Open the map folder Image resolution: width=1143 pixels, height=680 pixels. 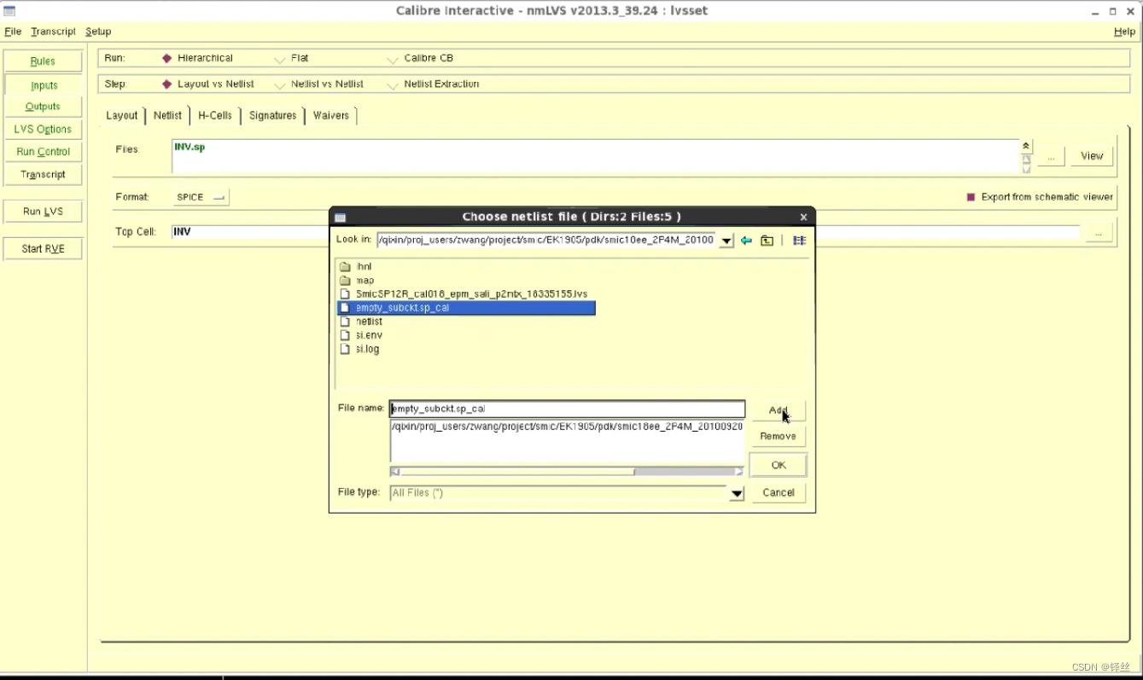(x=364, y=281)
